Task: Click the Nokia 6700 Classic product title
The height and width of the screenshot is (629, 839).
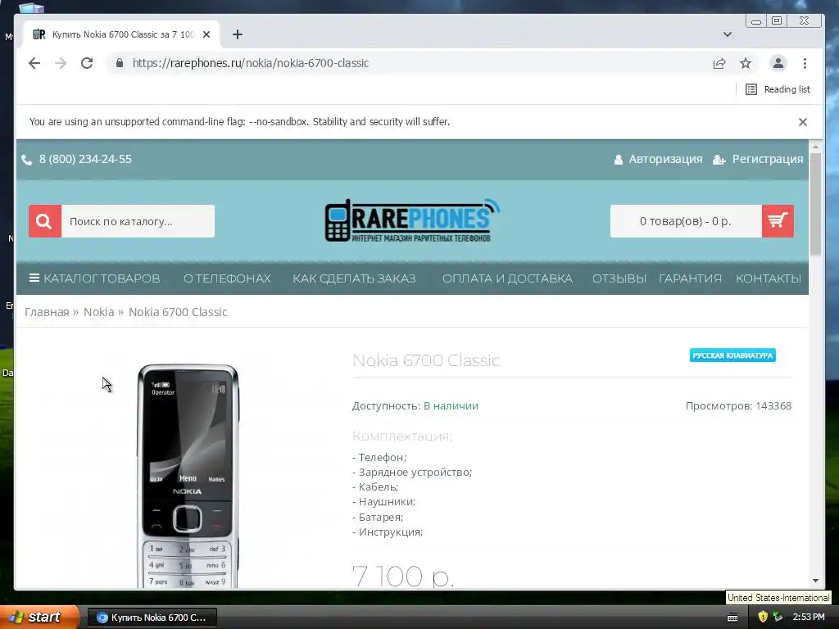Action: (x=426, y=360)
